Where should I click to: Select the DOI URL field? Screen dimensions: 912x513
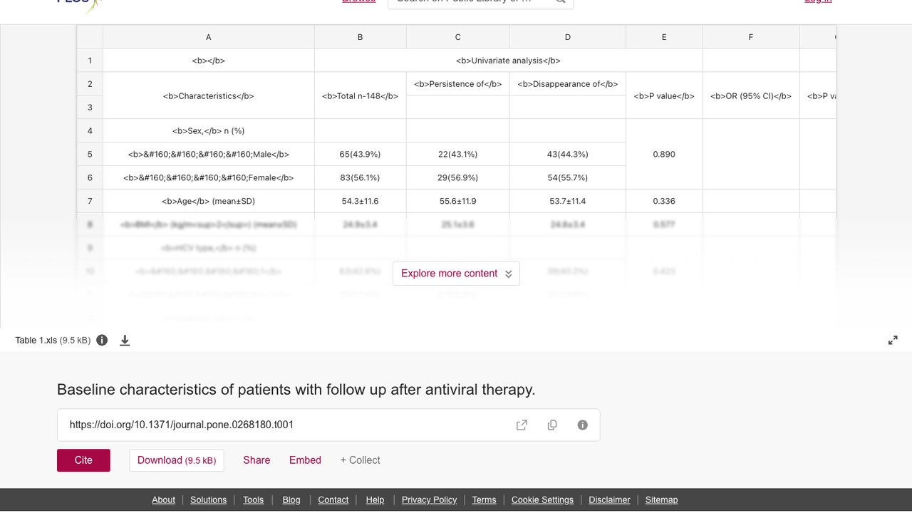pyautogui.click(x=328, y=425)
